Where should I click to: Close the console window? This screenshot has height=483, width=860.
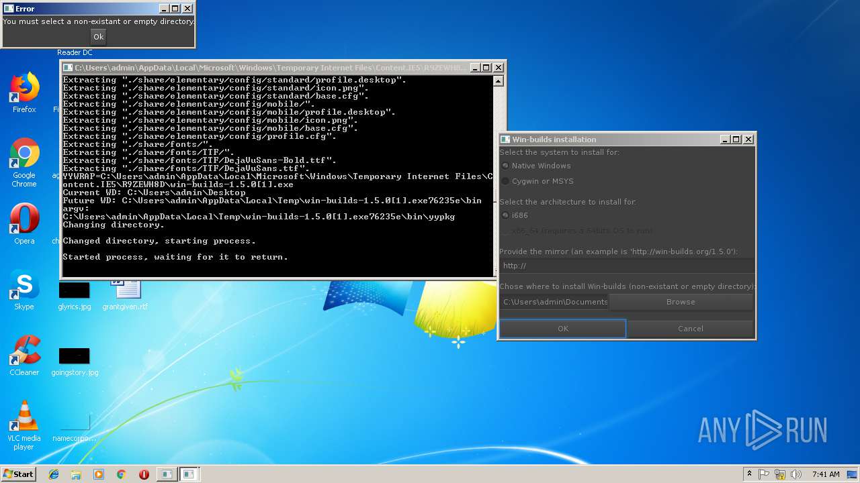(498, 68)
